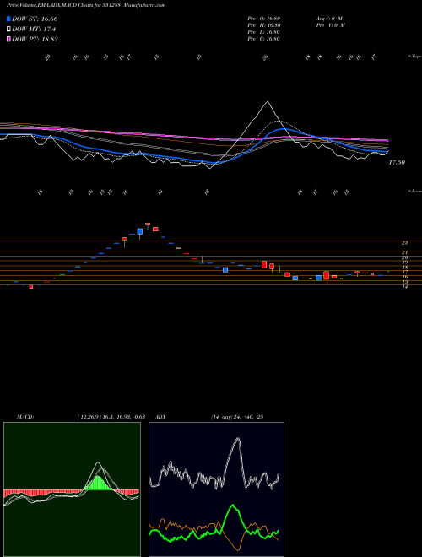This screenshot has height=557, width=422.
Task: Click the magenta DOW PT legend swatch
Action: (x=8, y=39)
